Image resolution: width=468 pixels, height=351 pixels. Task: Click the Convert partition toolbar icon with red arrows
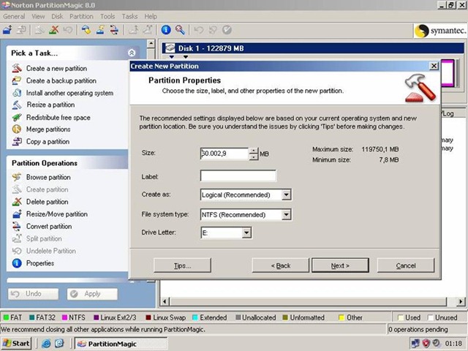[x=114, y=30]
